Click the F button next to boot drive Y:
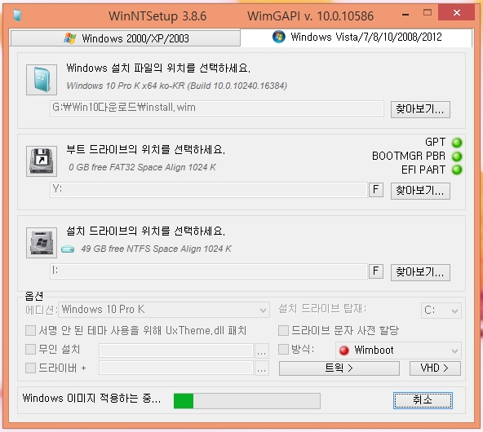 coord(376,190)
